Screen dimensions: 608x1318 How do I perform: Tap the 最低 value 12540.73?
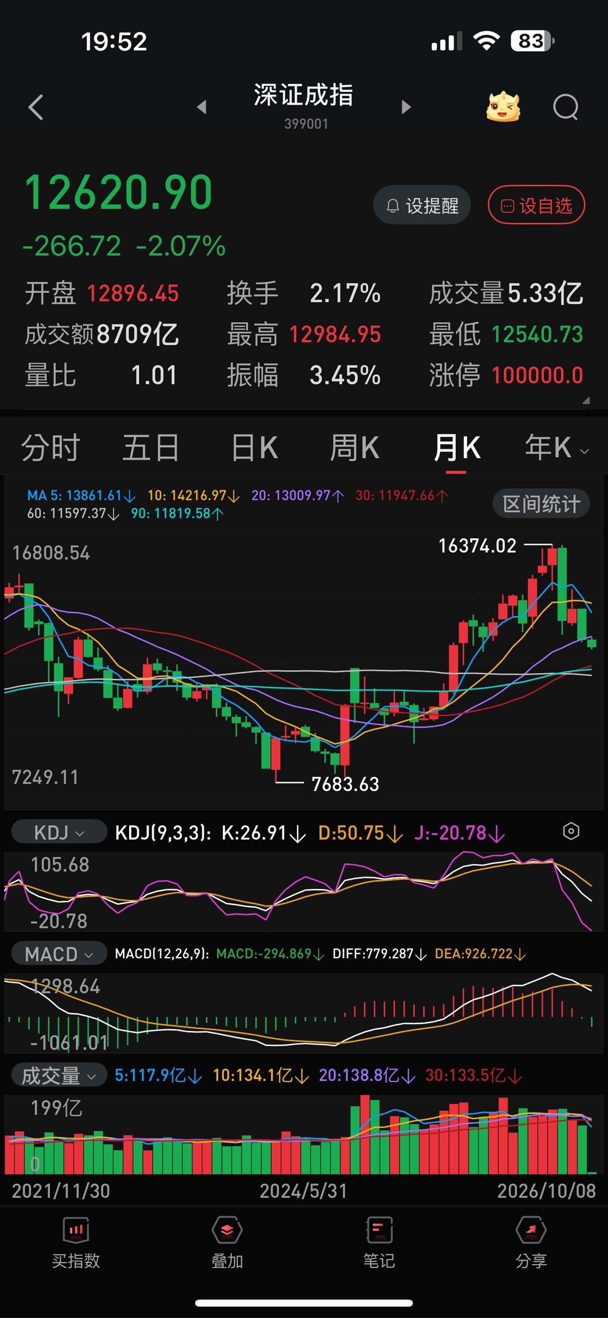point(537,334)
